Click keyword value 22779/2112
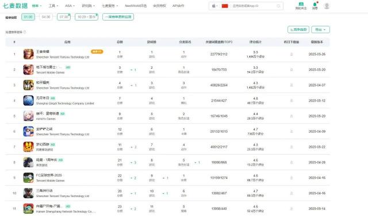 218,54
